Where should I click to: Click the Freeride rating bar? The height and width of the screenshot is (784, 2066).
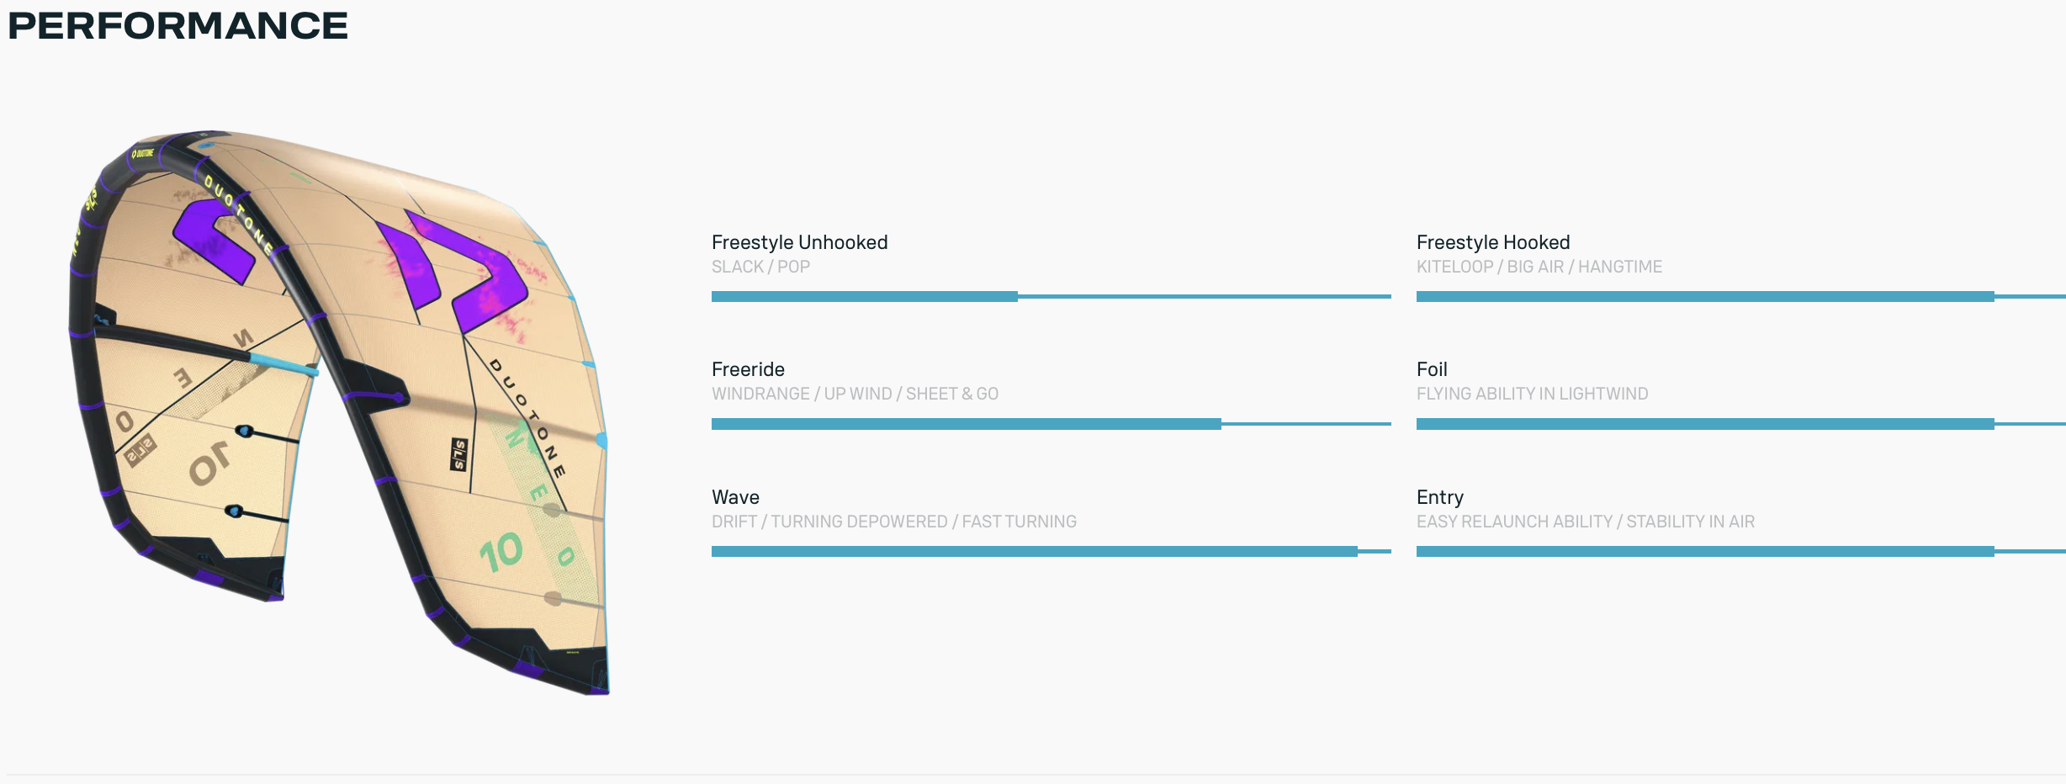point(1052,424)
